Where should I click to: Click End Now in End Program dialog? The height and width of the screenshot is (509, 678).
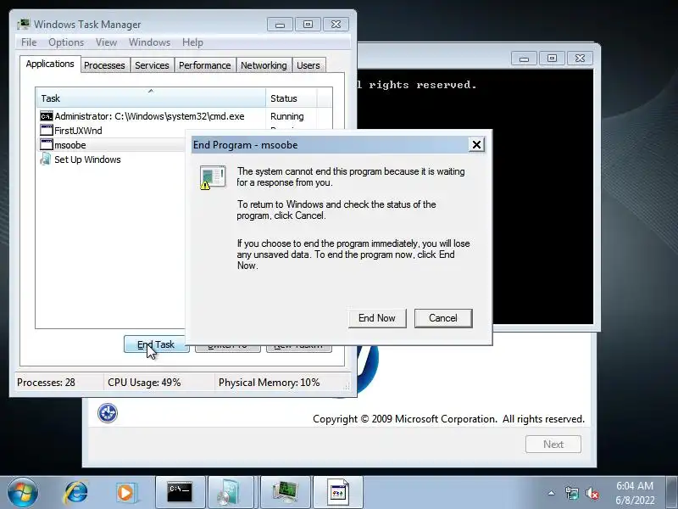pyautogui.click(x=376, y=318)
